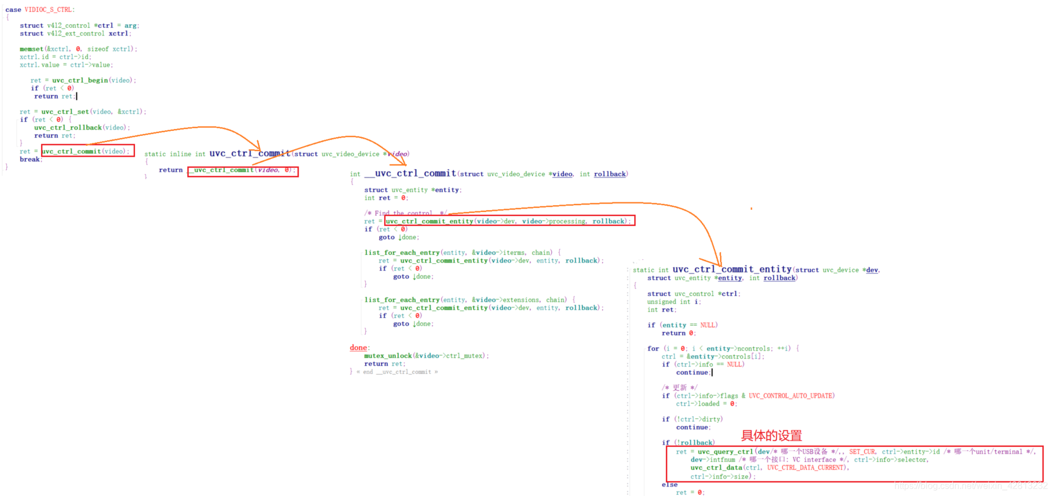The width and height of the screenshot is (1053, 496).
Task: Click the '« end __uvc_ctrl_commit »' marker
Action: 397,372
